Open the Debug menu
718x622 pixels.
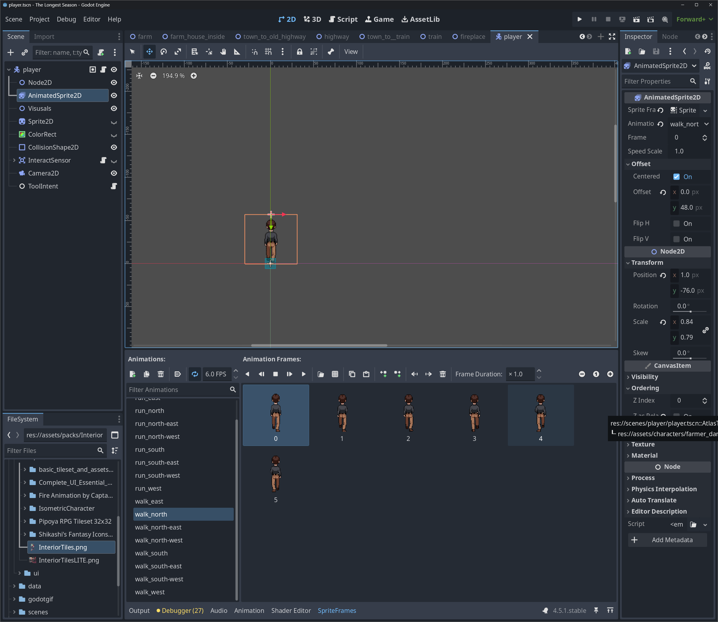[66, 19]
